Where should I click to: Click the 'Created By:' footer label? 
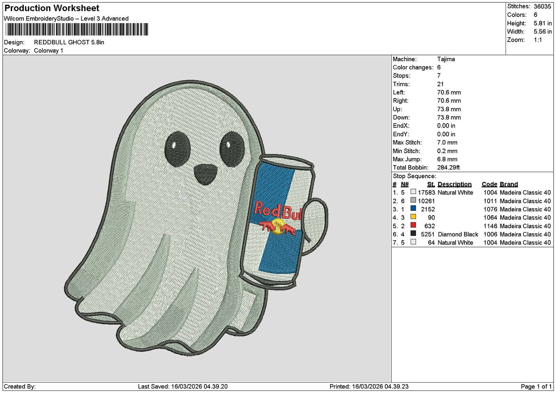tap(20, 386)
